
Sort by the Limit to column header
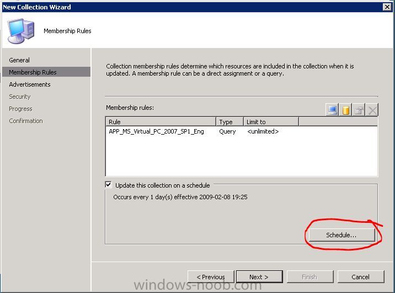(x=271, y=122)
